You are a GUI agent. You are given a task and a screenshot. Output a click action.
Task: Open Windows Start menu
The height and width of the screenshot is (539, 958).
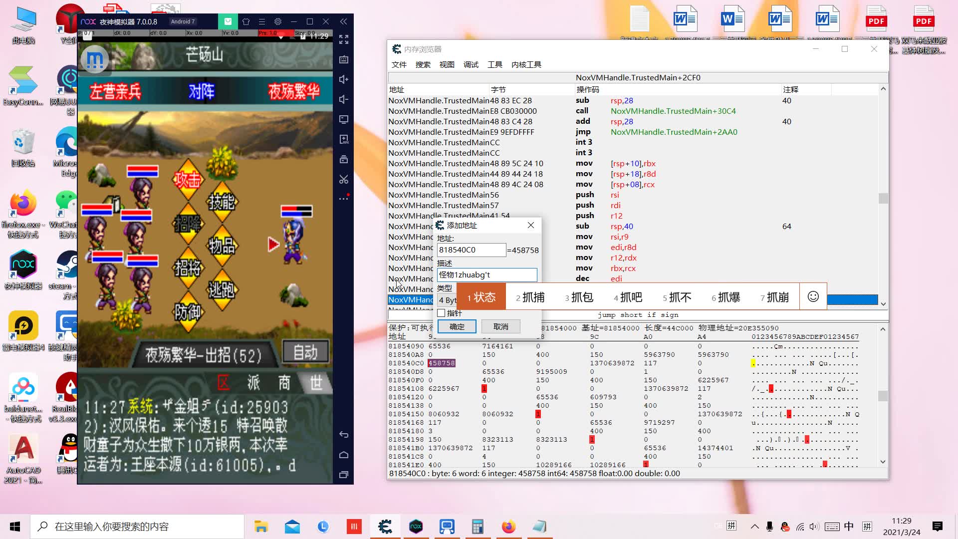[x=15, y=527]
